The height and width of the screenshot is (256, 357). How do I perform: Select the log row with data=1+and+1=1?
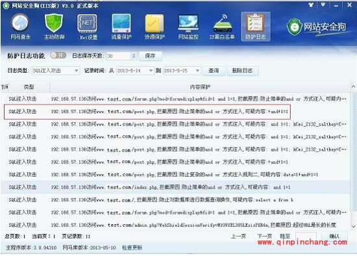tap(175, 175)
